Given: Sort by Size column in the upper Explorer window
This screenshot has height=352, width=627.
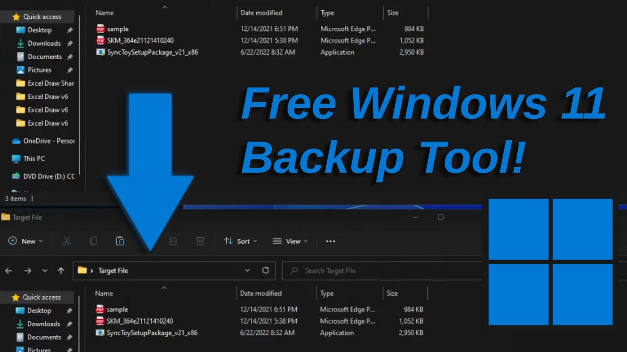Looking at the screenshot, I should pyautogui.click(x=393, y=13).
